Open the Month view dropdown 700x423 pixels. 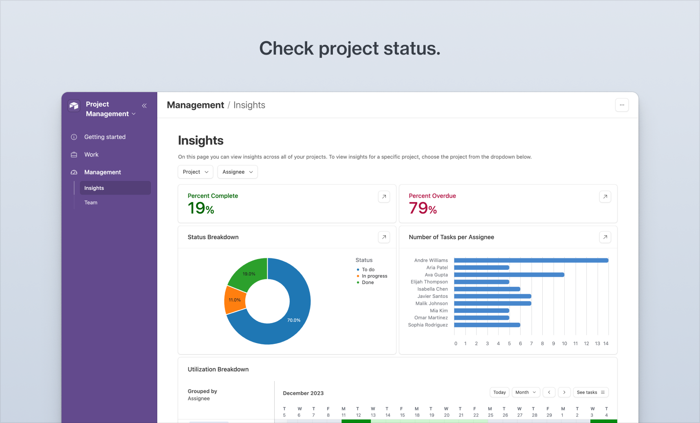click(526, 392)
